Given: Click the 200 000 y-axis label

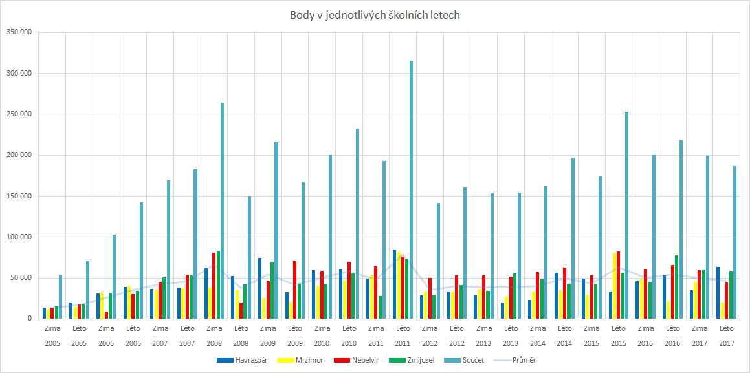Looking at the screenshot, I should coord(19,155).
